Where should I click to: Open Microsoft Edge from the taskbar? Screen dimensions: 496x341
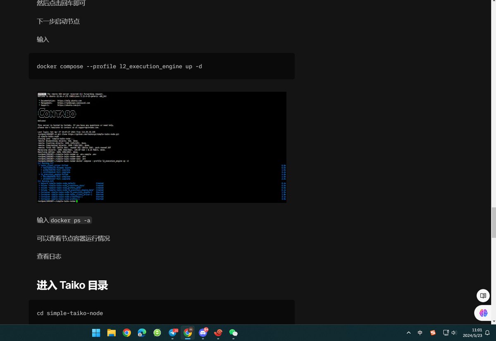coord(142,333)
